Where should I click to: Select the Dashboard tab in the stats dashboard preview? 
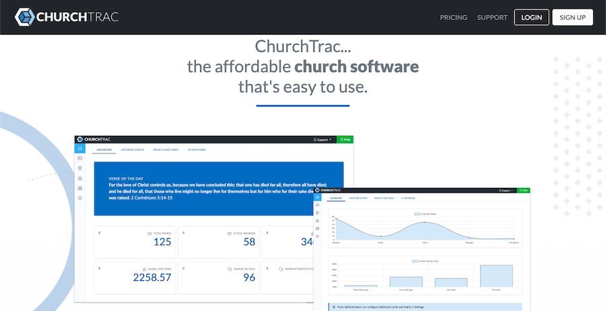tap(104, 149)
